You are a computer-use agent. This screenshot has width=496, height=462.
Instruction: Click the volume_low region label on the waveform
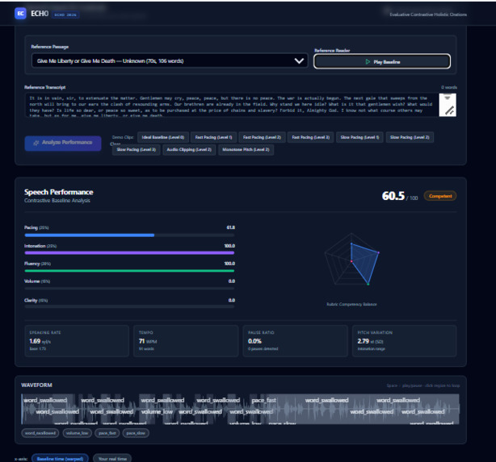click(157, 412)
